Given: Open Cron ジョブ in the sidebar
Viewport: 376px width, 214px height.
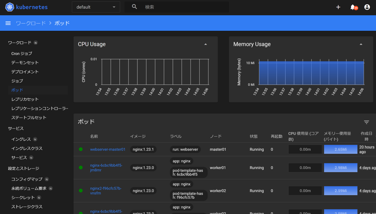Looking at the screenshot, I should tap(21, 53).
